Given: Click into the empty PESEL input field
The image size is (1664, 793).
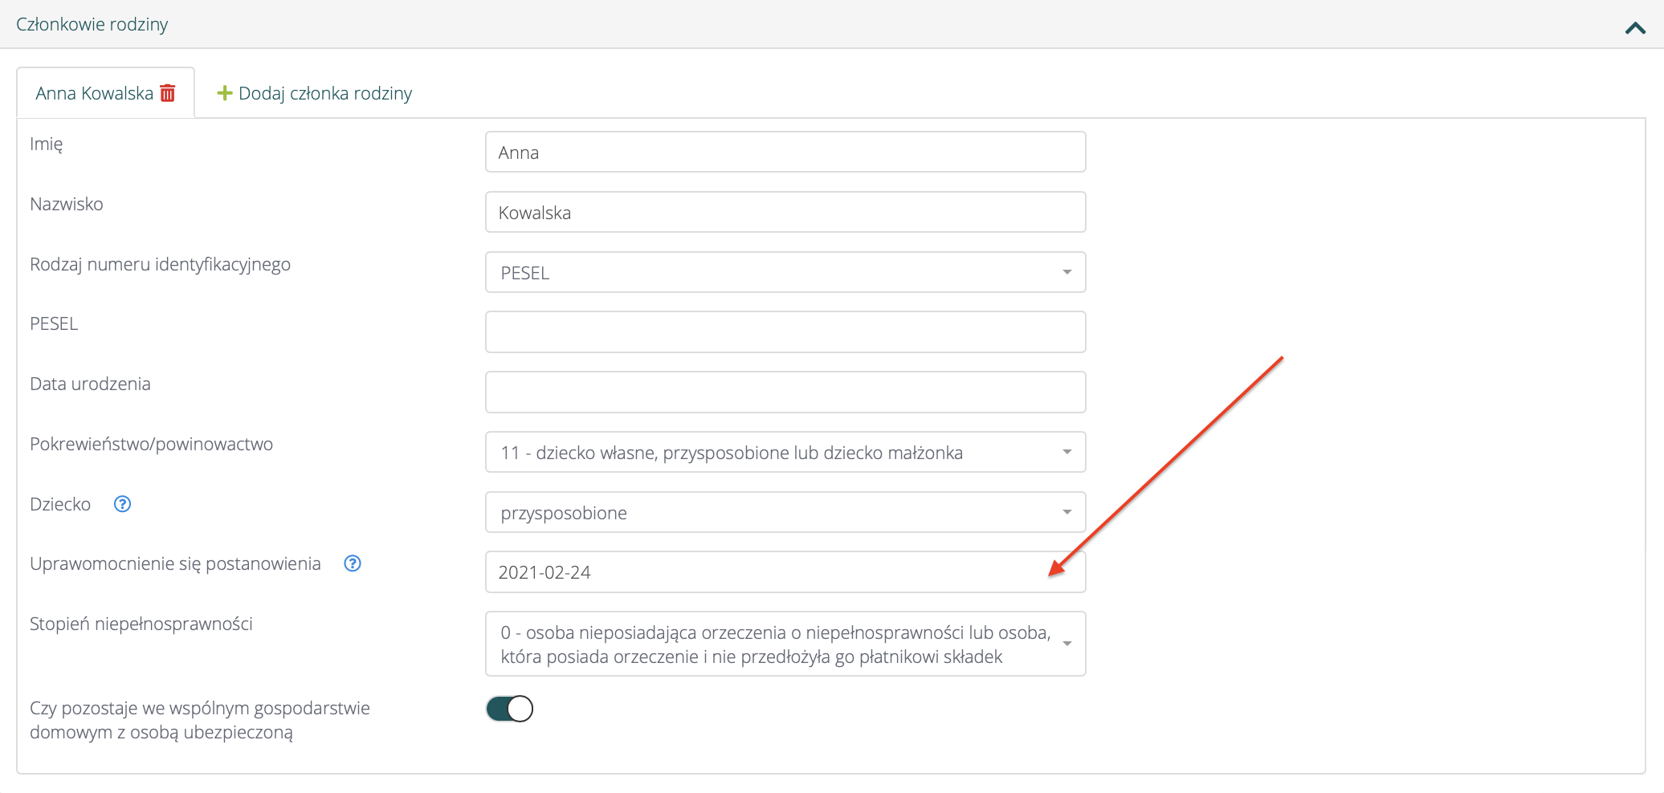Looking at the screenshot, I should (x=785, y=332).
